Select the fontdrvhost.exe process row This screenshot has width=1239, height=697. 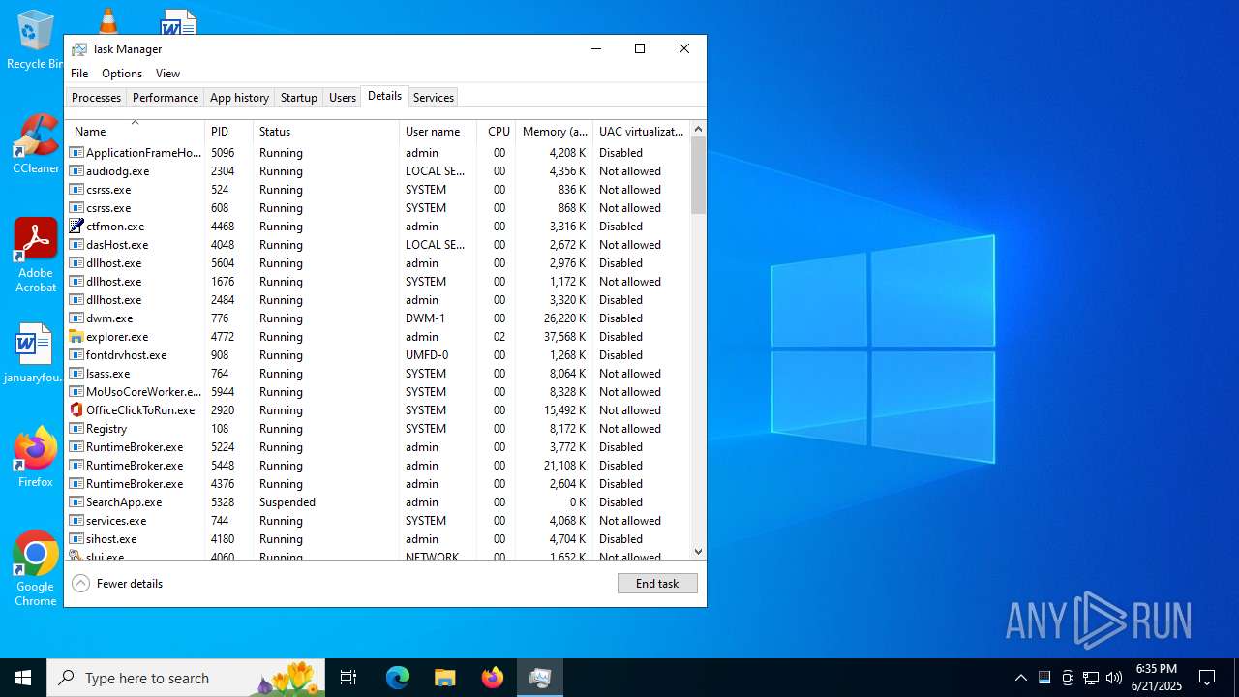[378, 355]
